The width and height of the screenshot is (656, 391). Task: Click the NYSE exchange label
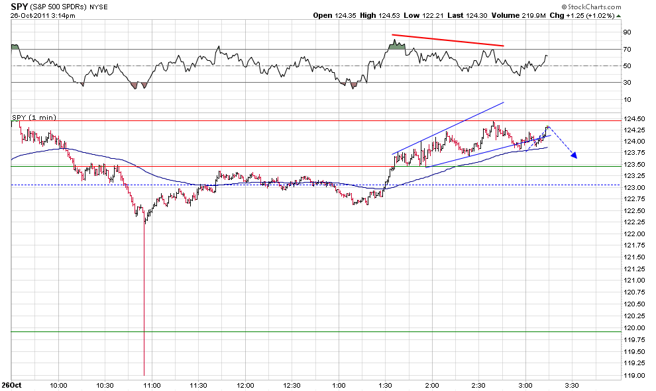pos(98,7)
